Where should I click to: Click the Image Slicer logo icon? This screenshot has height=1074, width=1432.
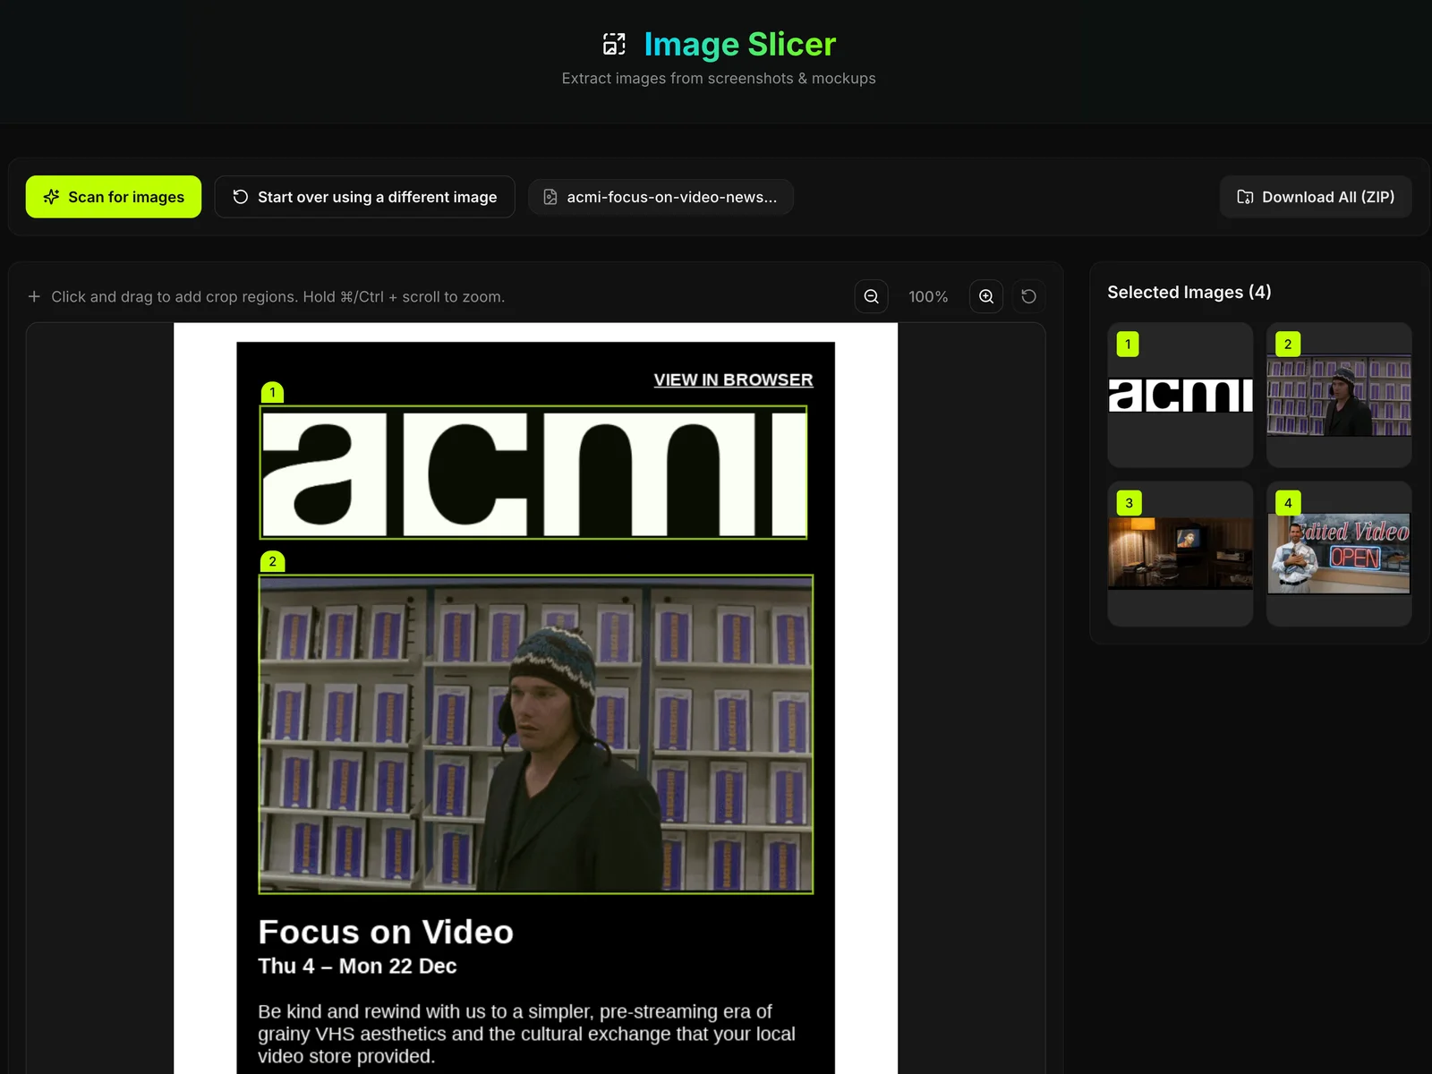(x=614, y=44)
